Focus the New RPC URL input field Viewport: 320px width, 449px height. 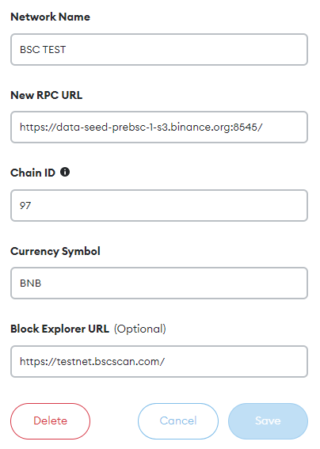click(x=159, y=127)
